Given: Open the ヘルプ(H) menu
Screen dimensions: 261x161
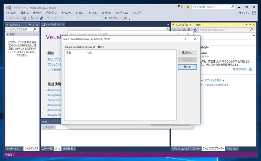Looking at the screenshot, I should pos(137,13).
